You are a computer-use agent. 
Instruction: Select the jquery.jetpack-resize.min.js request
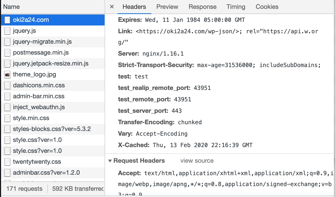(53, 64)
